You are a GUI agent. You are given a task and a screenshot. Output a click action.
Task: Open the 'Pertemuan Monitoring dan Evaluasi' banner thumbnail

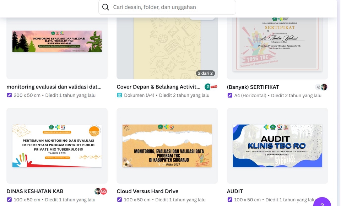coord(57,146)
